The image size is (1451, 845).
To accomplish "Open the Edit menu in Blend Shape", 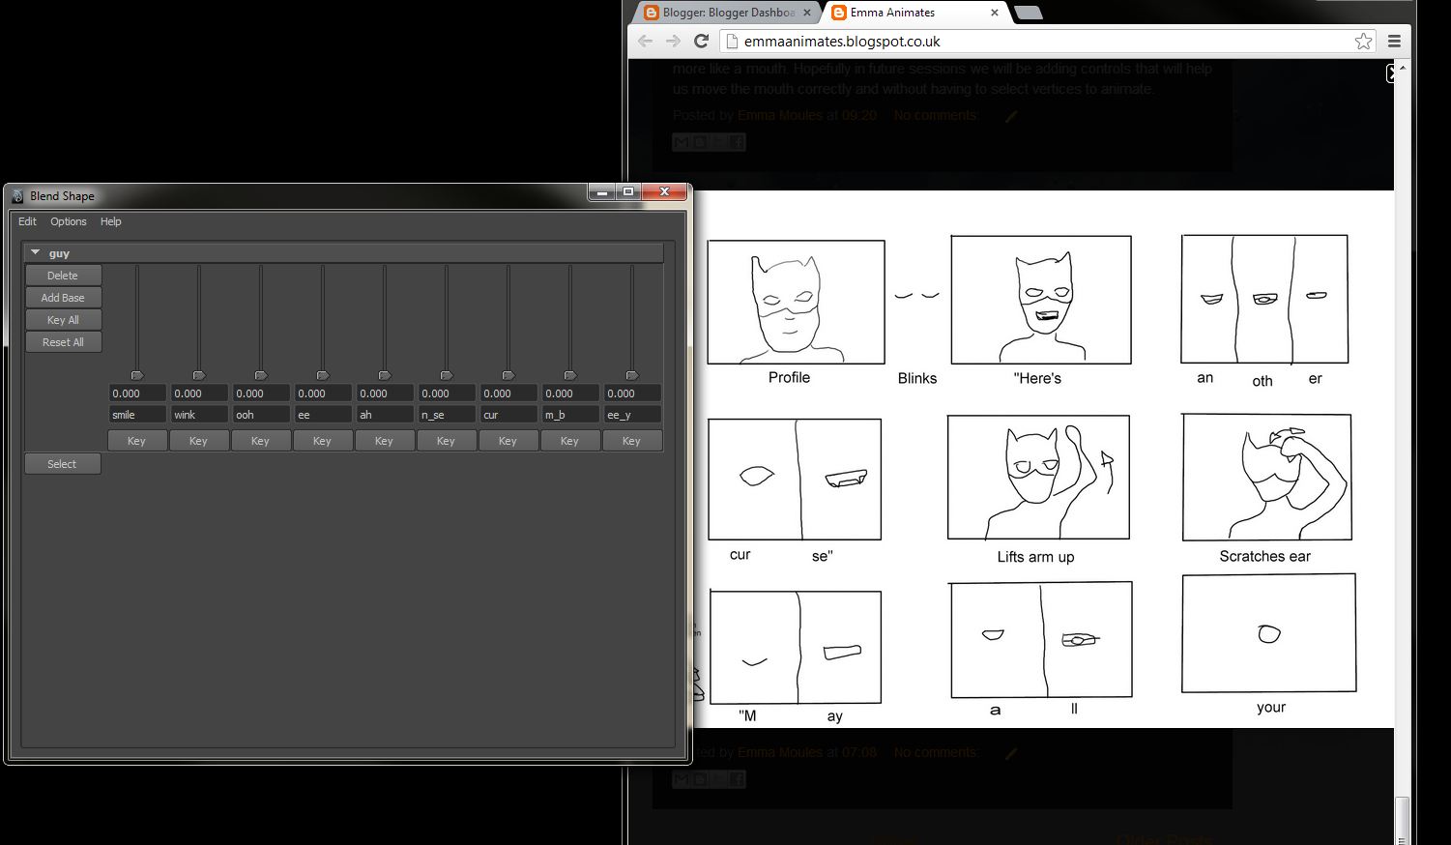I will 27,221.
